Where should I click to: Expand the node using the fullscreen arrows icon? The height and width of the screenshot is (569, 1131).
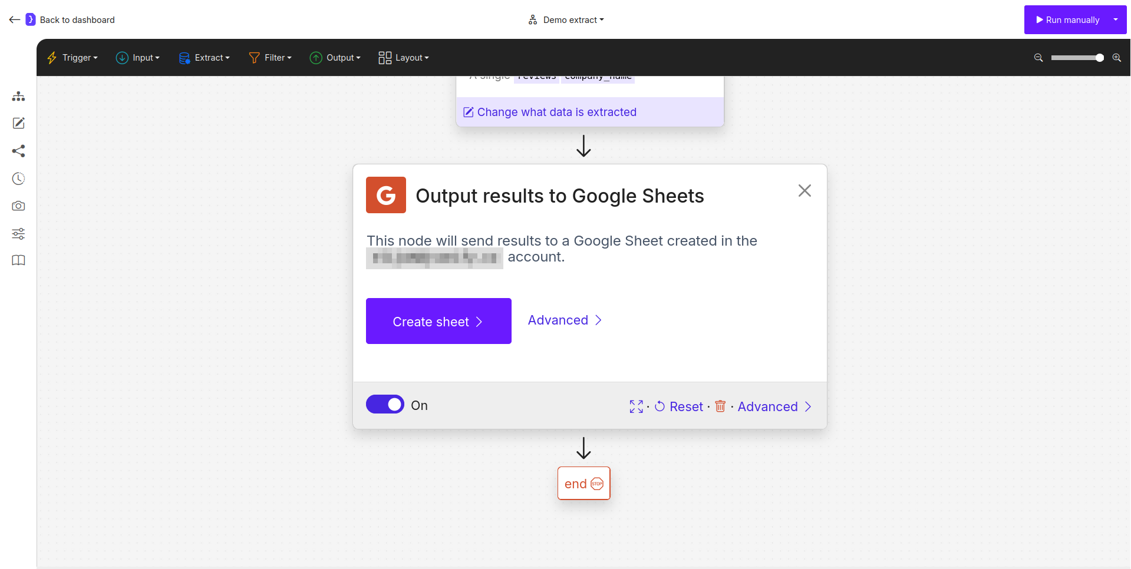click(x=636, y=406)
